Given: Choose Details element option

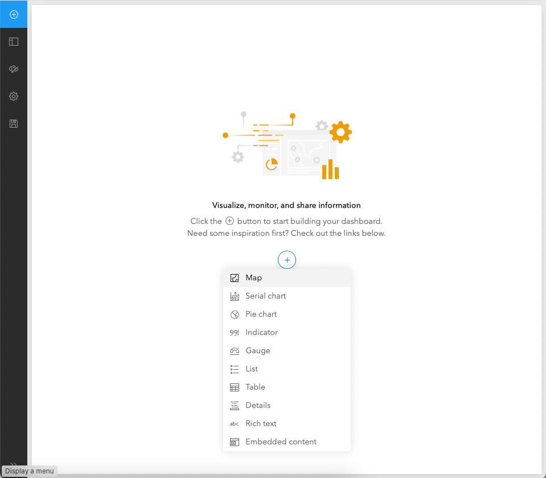Looking at the screenshot, I should (286, 405).
